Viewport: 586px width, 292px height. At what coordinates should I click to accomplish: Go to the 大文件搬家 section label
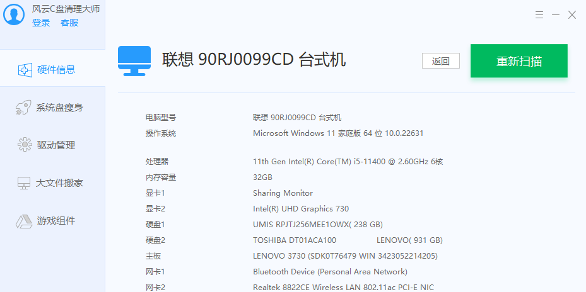(59, 183)
